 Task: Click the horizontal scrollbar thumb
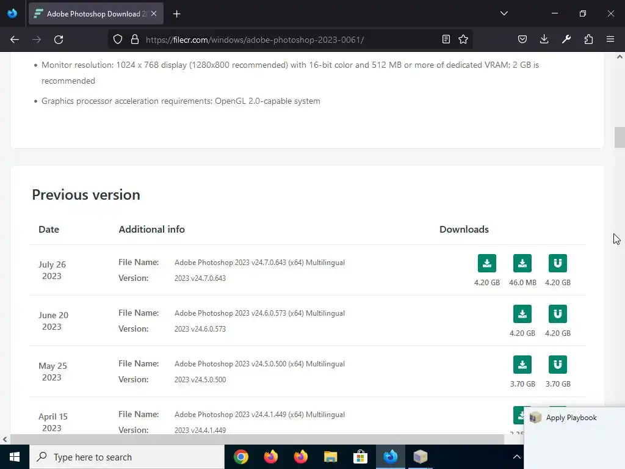[257, 439]
